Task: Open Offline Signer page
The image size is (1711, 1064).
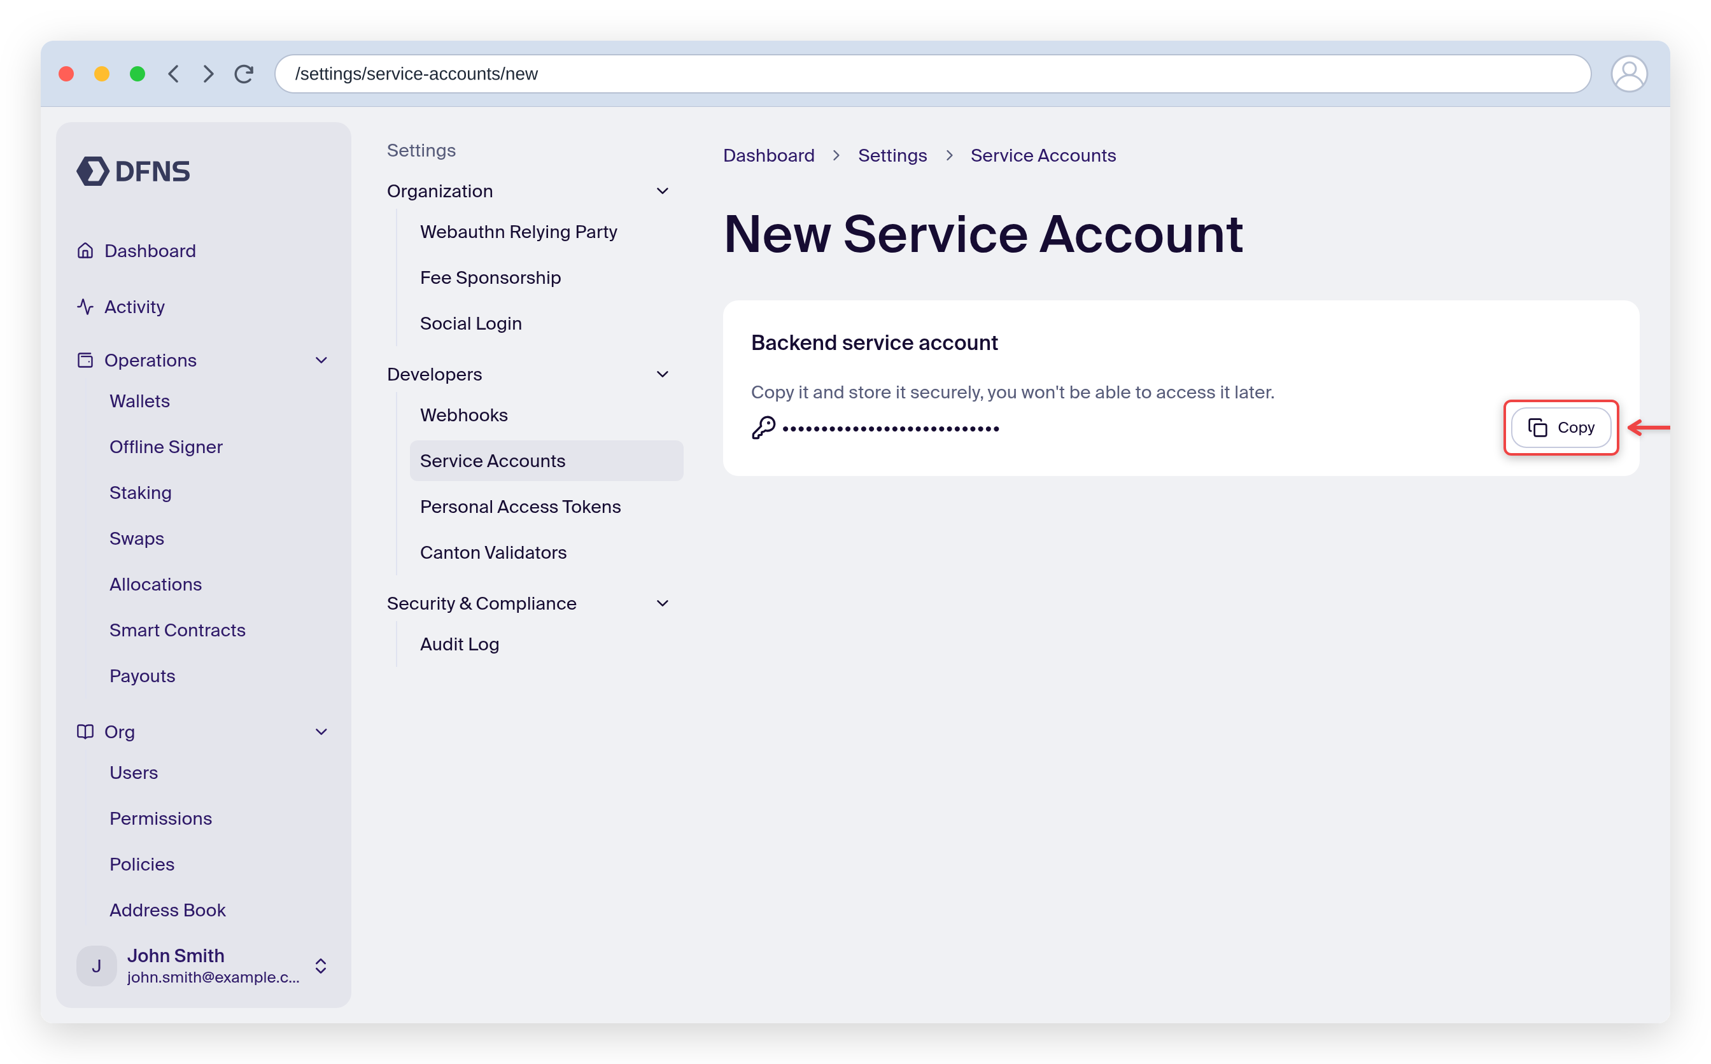Action: click(x=166, y=447)
